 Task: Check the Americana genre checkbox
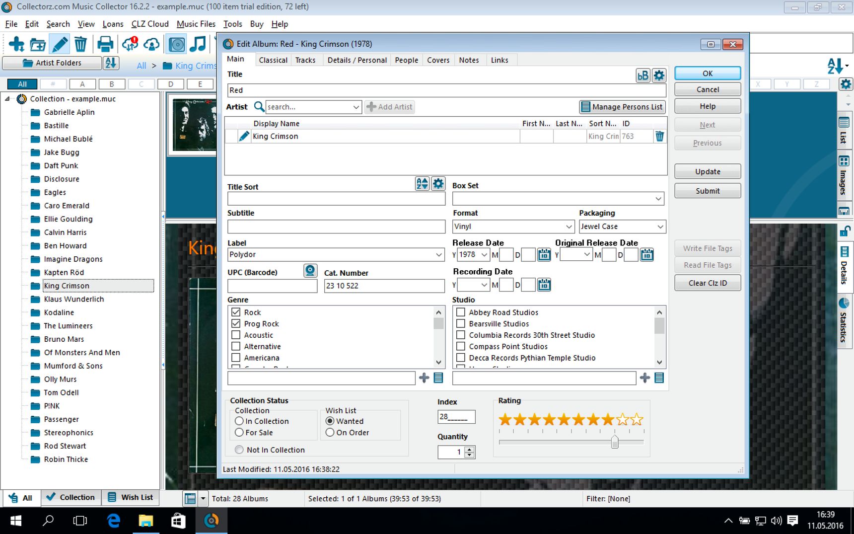(236, 358)
